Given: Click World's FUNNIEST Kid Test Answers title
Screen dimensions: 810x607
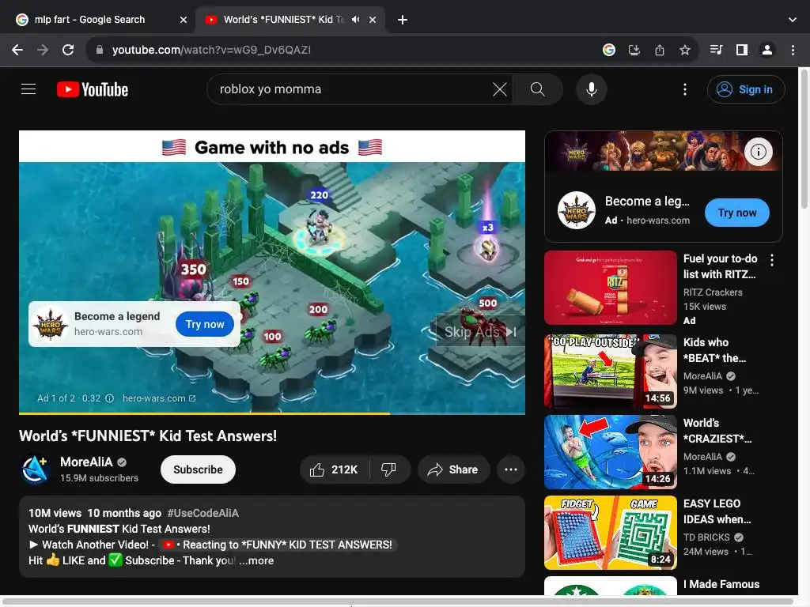Looking at the screenshot, I should click(148, 436).
